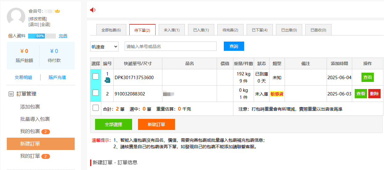Image resolution: width=384 pixels, height=170 pixels.
Task: Switch to the 已入庫(1) tab
Action: (x=201, y=30)
